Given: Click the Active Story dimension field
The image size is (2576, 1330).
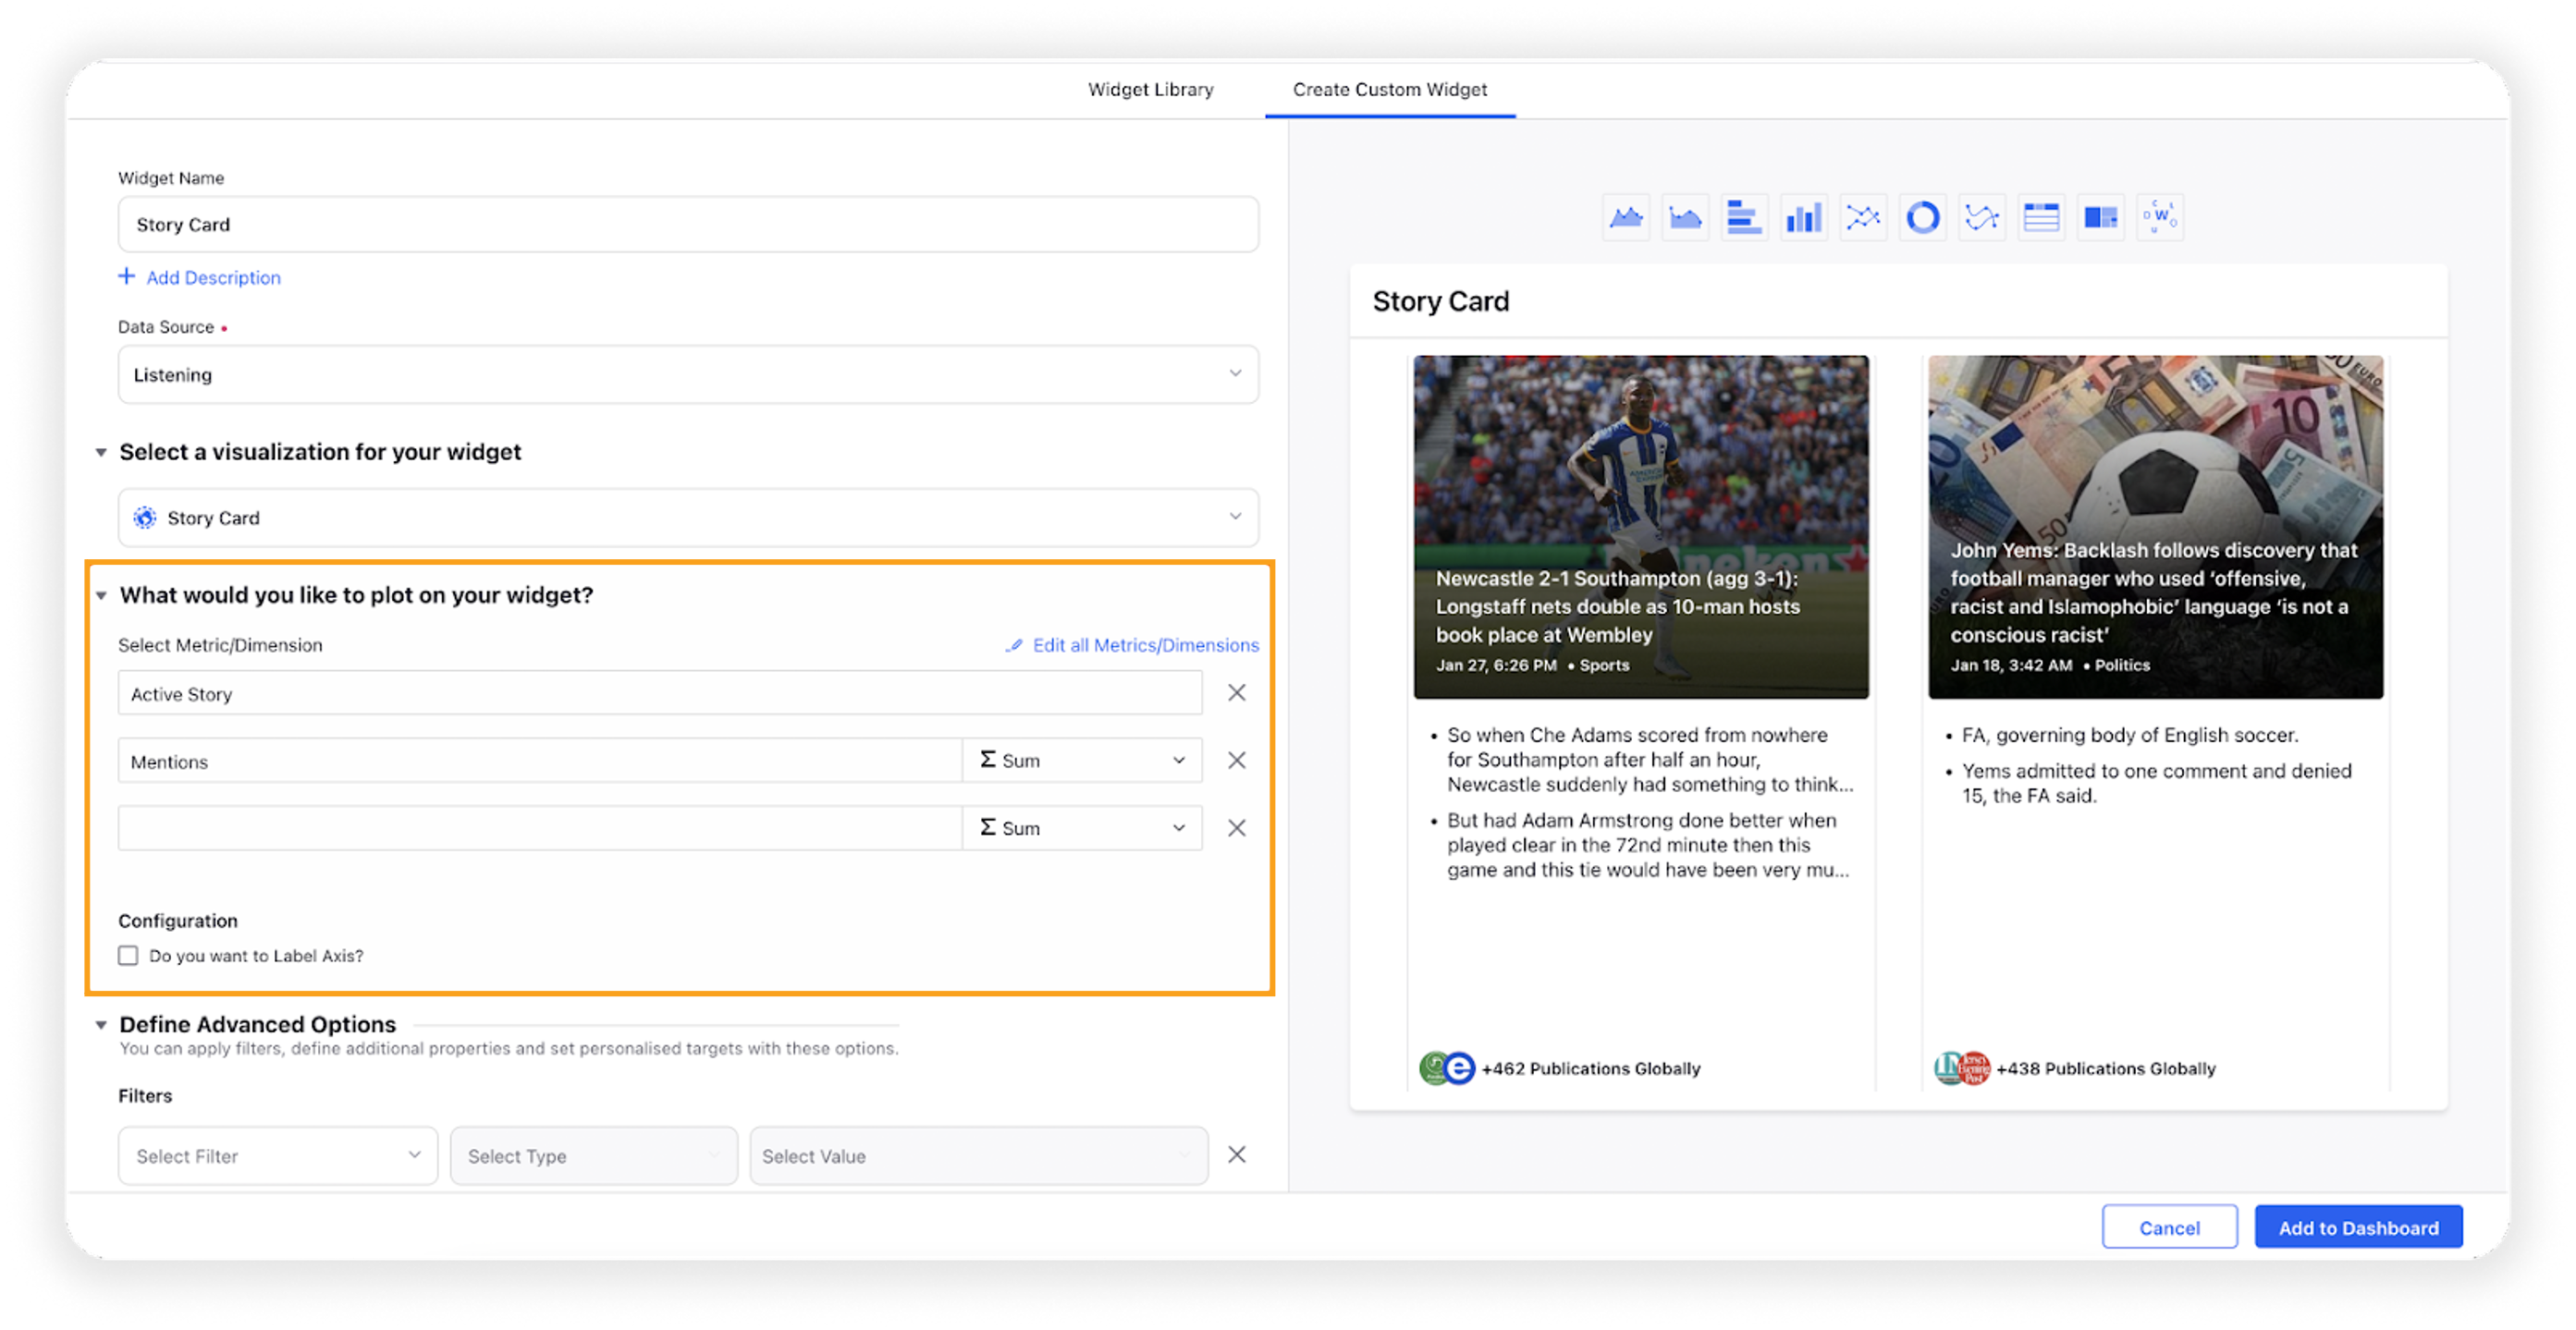Looking at the screenshot, I should click(x=660, y=693).
